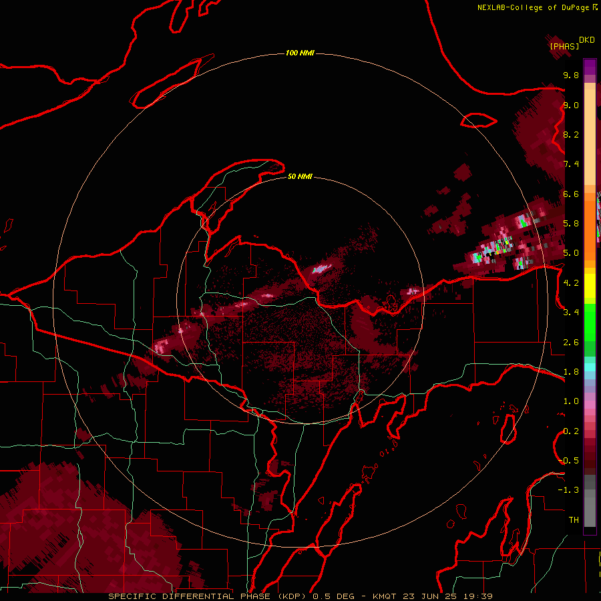The width and height of the screenshot is (601, 601).
Task: Click the 5.0 legend value
Action: [x=571, y=253]
